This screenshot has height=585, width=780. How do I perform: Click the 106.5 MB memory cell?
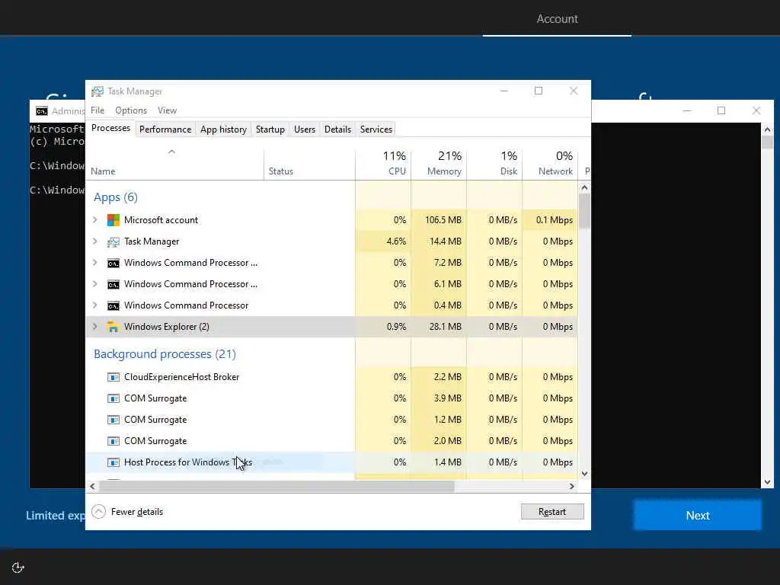tap(440, 220)
